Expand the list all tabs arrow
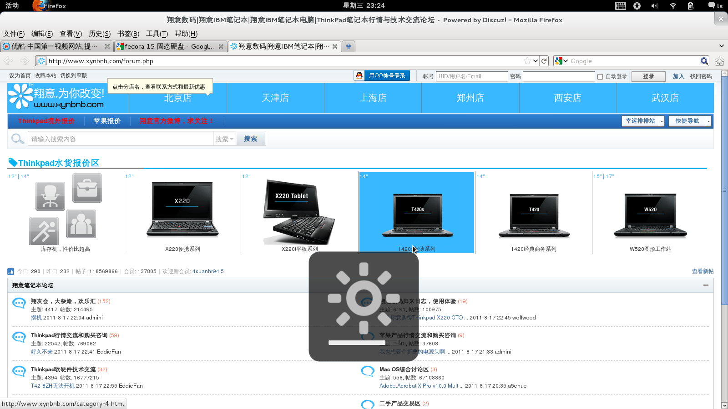This screenshot has height=409, width=728. coord(721,46)
